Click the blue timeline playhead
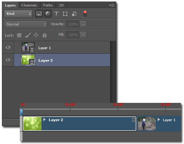 (x=21, y=112)
